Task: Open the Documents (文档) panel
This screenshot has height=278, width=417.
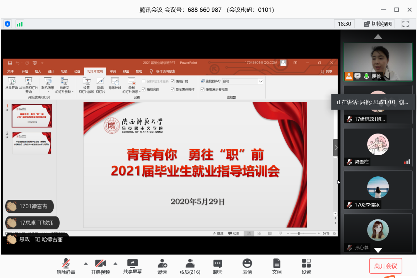Action: (277, 266)
